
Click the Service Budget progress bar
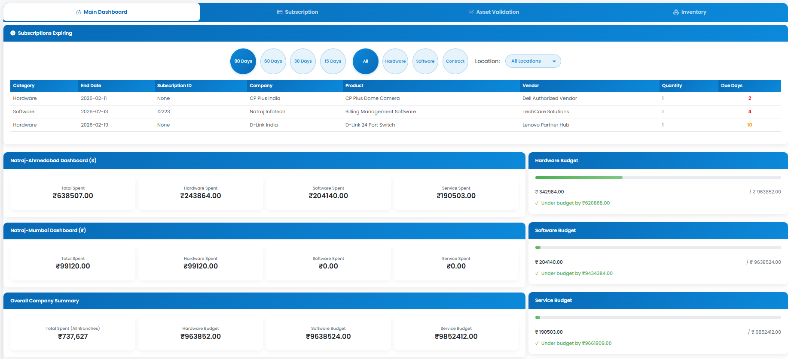pyautogui.click(x=658, y=317)
